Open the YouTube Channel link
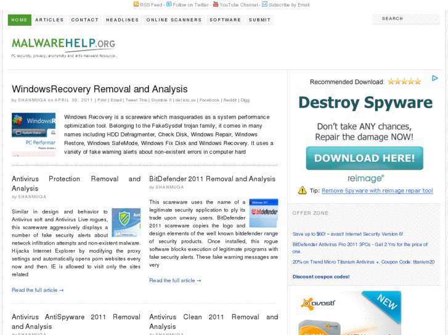 [x=238, y=5]
